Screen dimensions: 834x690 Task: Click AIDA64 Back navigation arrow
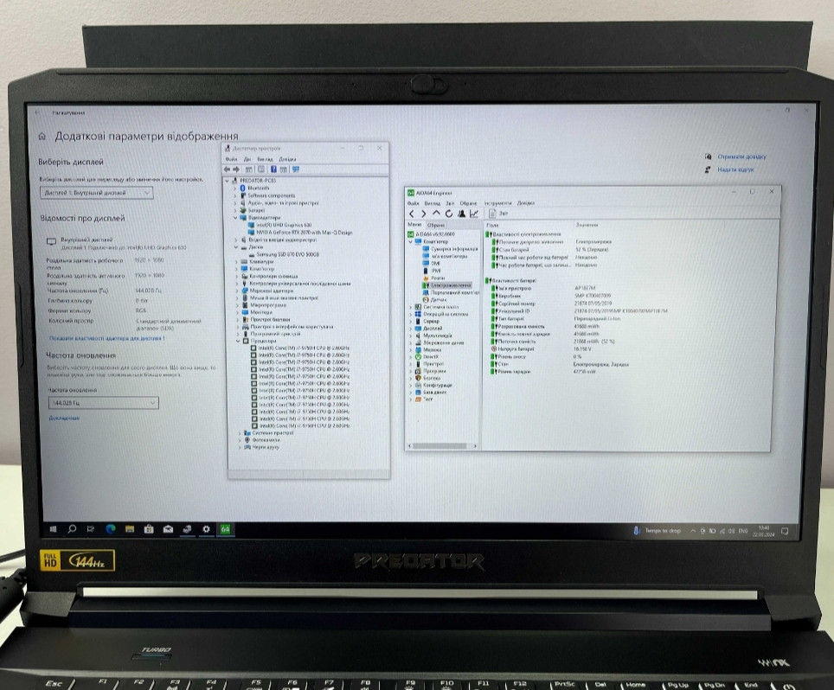pyautogui.click(x=412, y=214)
